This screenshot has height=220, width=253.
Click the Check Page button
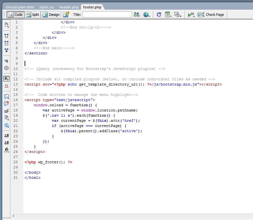click(x=211, y=15)
